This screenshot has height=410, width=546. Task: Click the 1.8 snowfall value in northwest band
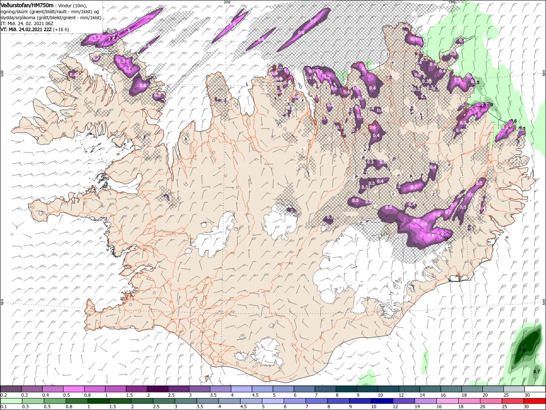pyautogui.click(x=127, y=30)
